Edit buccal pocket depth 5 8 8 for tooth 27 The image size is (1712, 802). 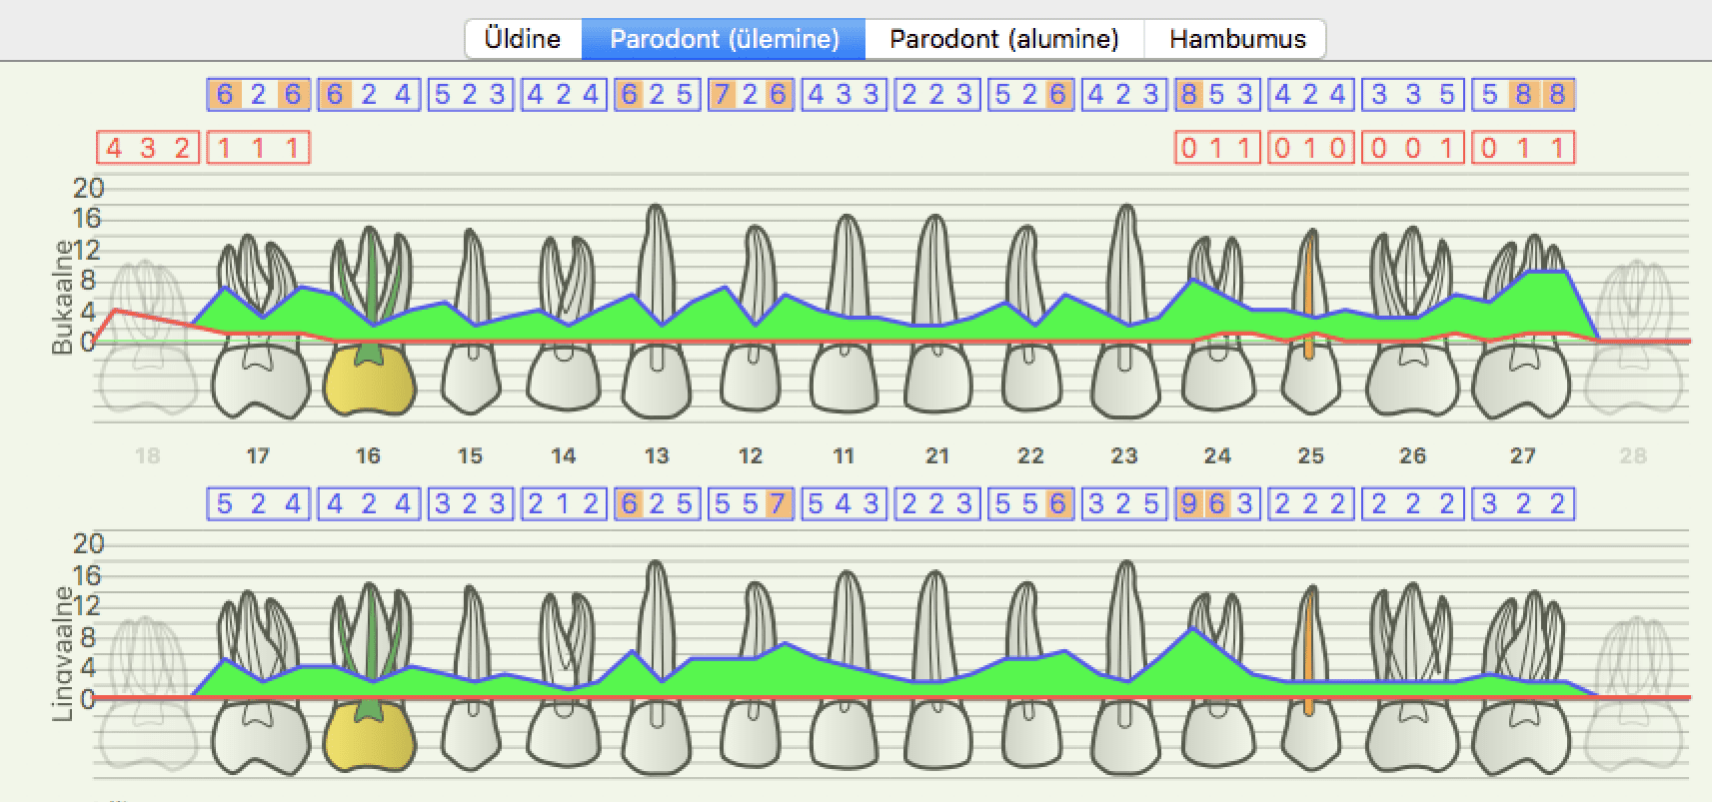[x=1523, y=95]
